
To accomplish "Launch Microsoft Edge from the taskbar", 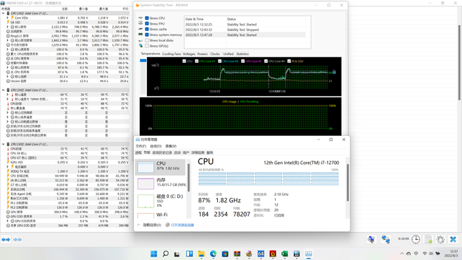I will pyautogui.click(x=213, y=254).
